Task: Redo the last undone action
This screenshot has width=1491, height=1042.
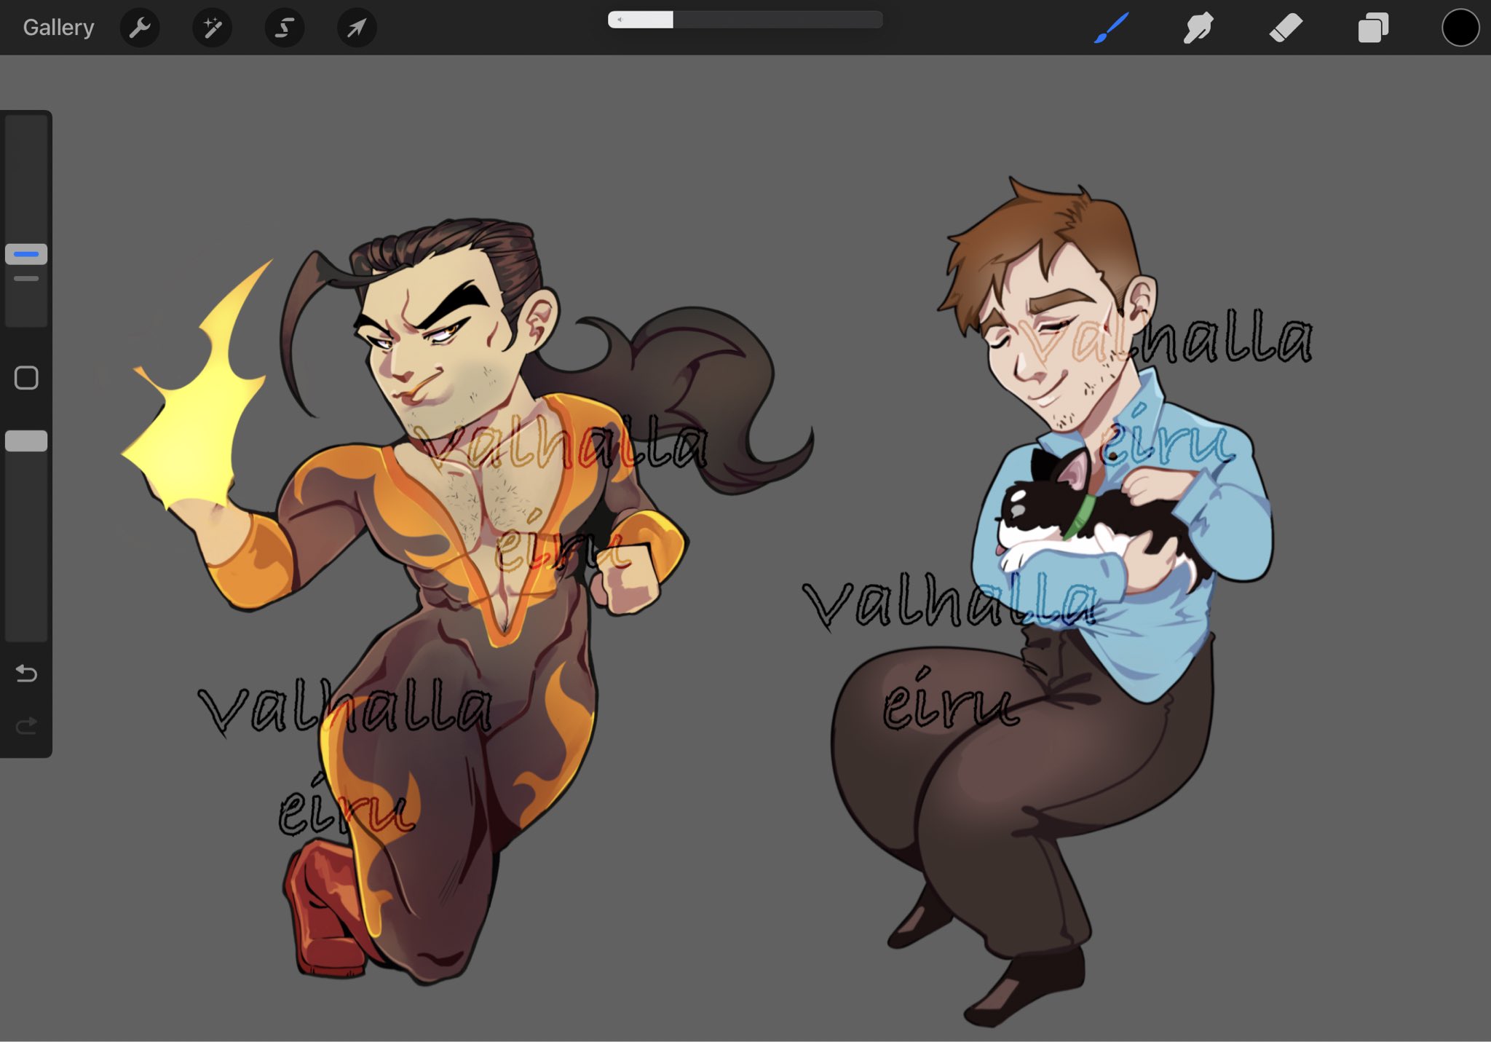Action: point(26,726)
